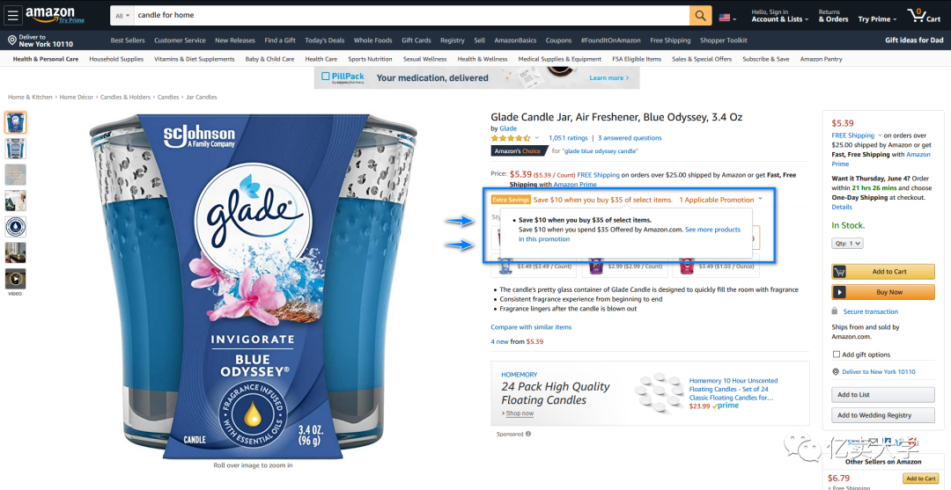Click the Buy Now button
This screenshot has height=490, width=951.
[x=883, y=292]
